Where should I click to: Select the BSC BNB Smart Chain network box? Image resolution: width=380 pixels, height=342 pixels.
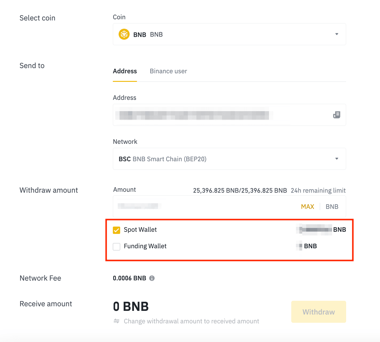pos(213,159)
